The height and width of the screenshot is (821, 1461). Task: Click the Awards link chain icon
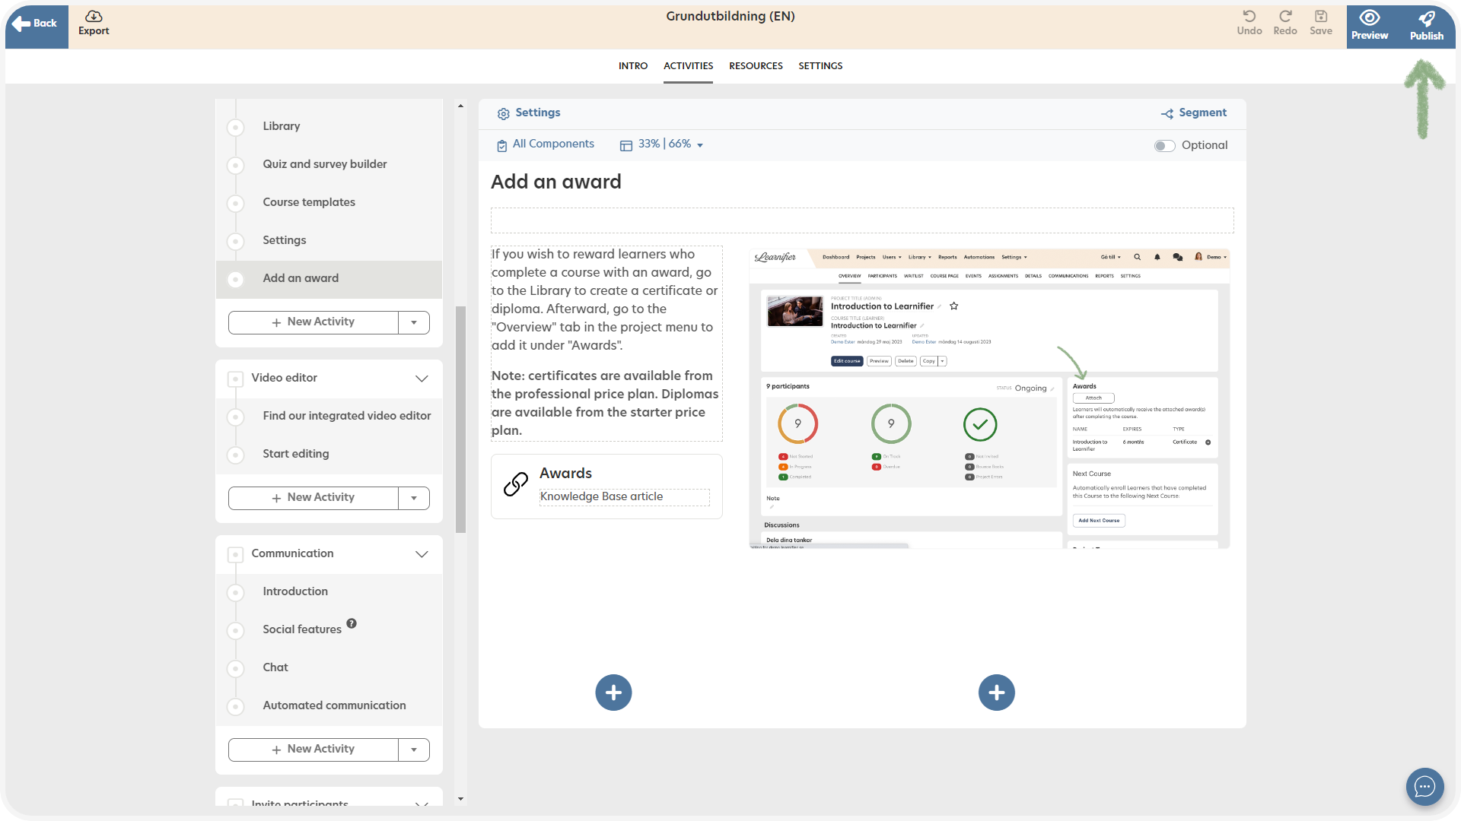pos(516,484)
